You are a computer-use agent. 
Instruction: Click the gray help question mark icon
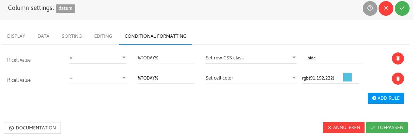370,8
